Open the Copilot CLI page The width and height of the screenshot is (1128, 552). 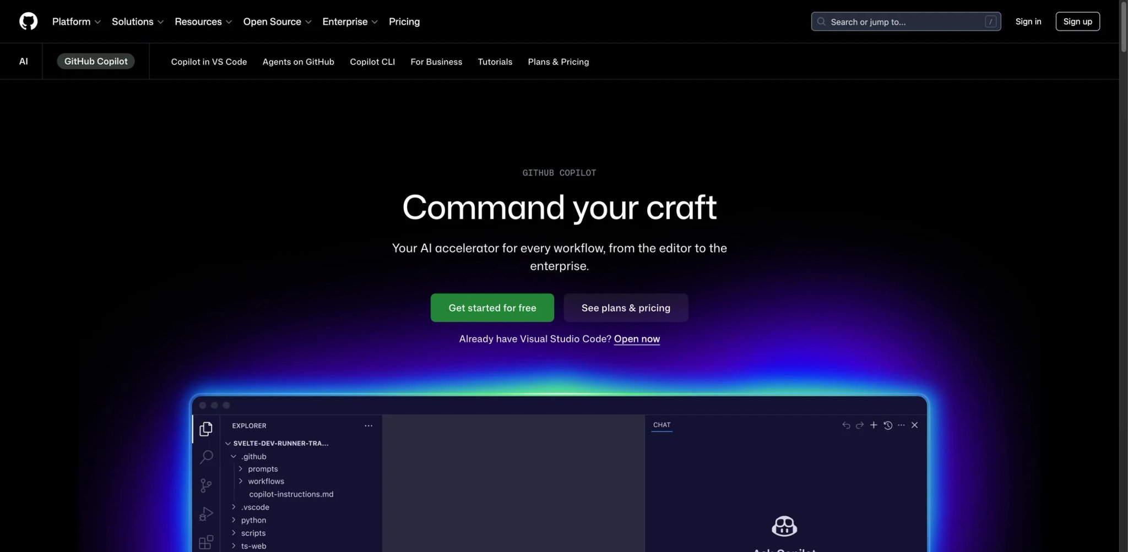tap(372, 62)
